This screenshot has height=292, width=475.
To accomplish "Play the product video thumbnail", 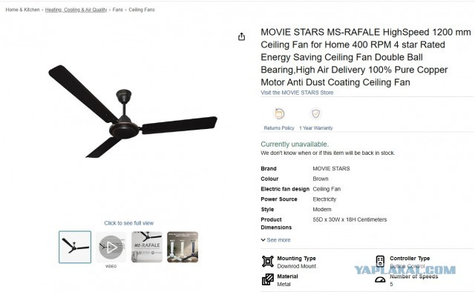I will [111, 248].
